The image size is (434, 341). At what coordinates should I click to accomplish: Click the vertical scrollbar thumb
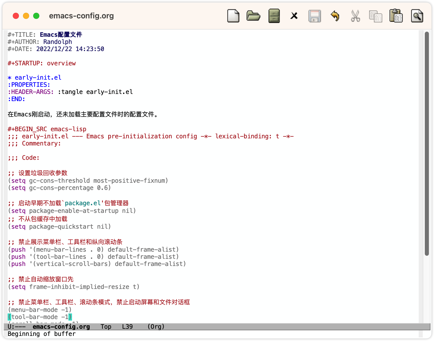tap(427, 143)
